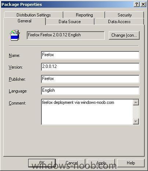Click the comment scrollbar down arrow
Viewport: 148px width, 171px height.
136,121
